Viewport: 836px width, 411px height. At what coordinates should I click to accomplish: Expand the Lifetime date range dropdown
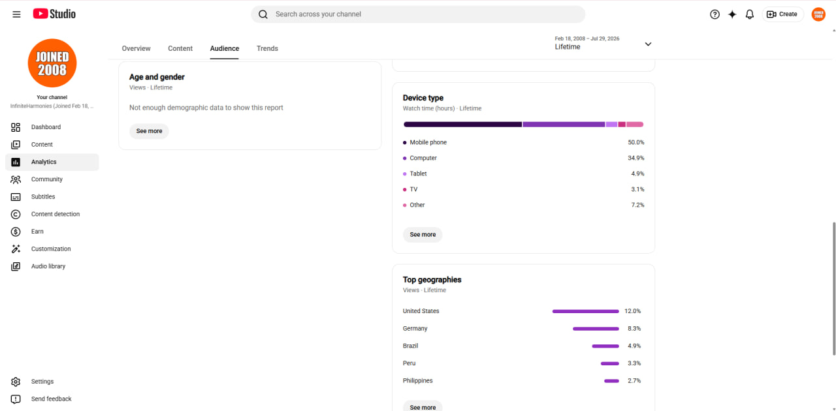[603, 43]
